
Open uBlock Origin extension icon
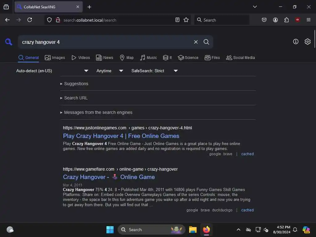[297, 20]
